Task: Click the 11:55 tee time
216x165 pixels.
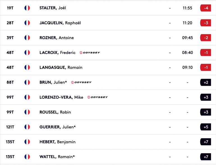Action: pos(187,8)
